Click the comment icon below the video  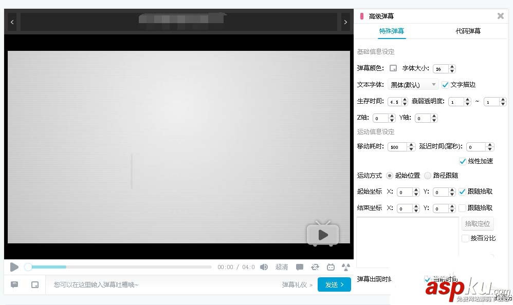14,284
